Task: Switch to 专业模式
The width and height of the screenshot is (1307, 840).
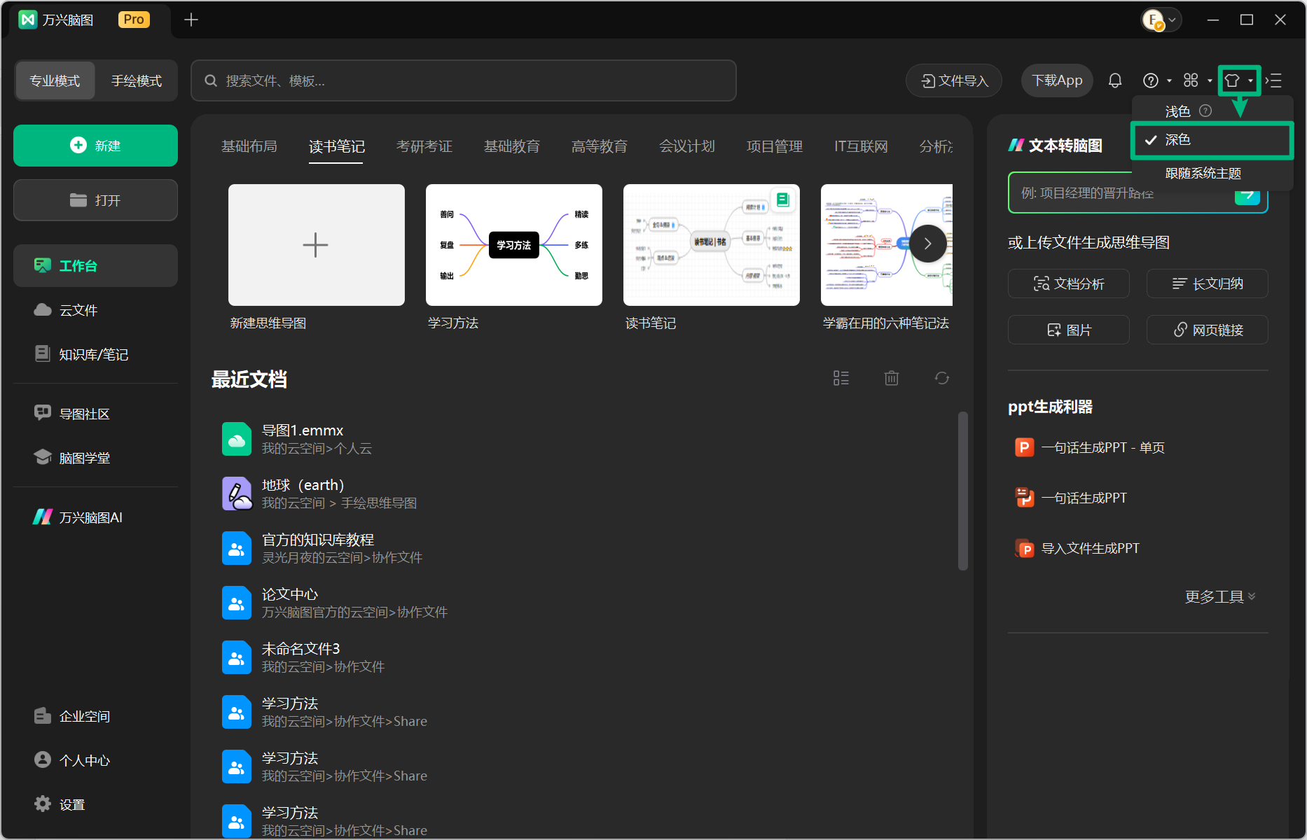Action: [x=55, y=80]
